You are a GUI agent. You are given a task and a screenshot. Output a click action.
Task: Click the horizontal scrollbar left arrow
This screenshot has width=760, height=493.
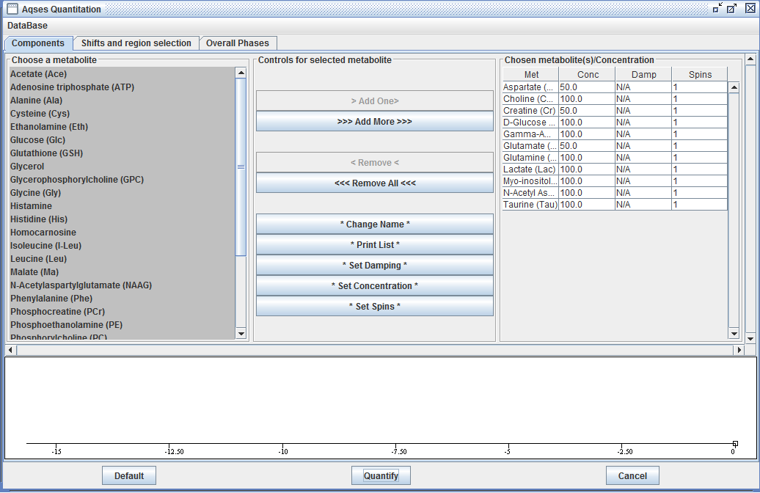point(11,349)
